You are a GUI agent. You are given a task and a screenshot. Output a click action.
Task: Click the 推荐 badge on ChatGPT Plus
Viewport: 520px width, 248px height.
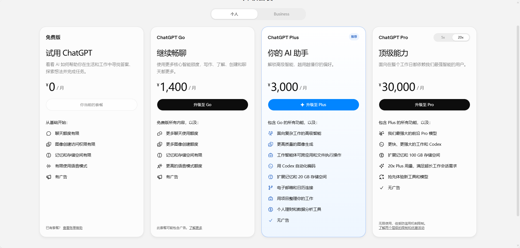click(x=354, y=37)
